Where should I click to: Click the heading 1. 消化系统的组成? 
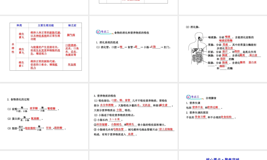pos(107,42)
